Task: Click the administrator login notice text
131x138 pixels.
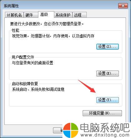Action: pyautogui.click(x=47, y=24)
